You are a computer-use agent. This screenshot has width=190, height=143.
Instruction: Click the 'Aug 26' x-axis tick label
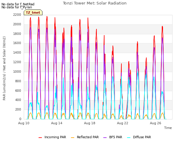(x=156, y=123)
